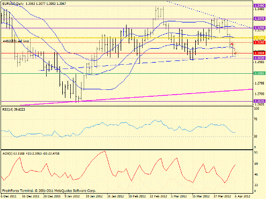This screenshot has height=199, width=266.
Task: Click the FreshForex Terminal copyright text
Action: coord(49,191)
